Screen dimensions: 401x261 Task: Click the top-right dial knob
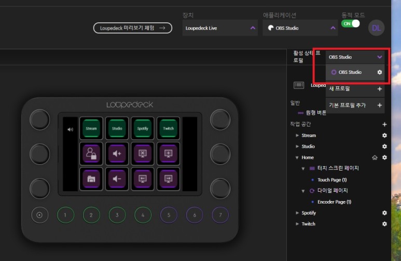click(220, 119)
